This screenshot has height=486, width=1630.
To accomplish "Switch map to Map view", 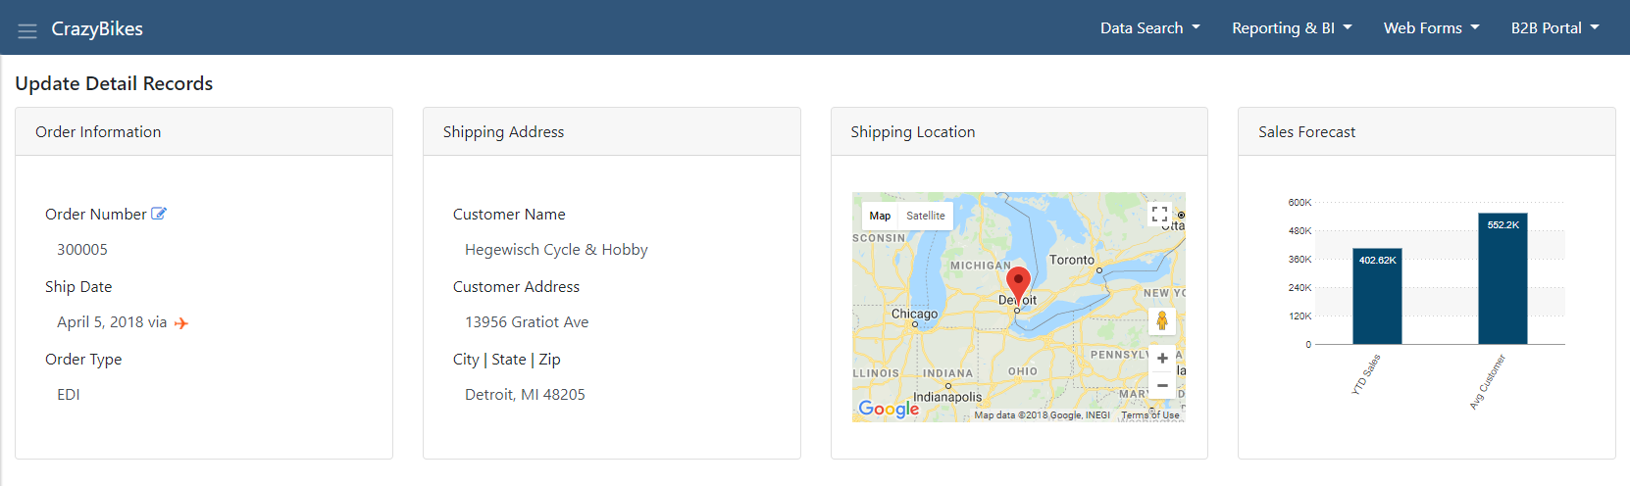I will tap(880, 216).
